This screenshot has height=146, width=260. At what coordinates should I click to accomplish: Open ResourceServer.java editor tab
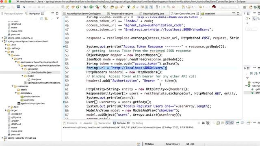click(x=120, y=13)
